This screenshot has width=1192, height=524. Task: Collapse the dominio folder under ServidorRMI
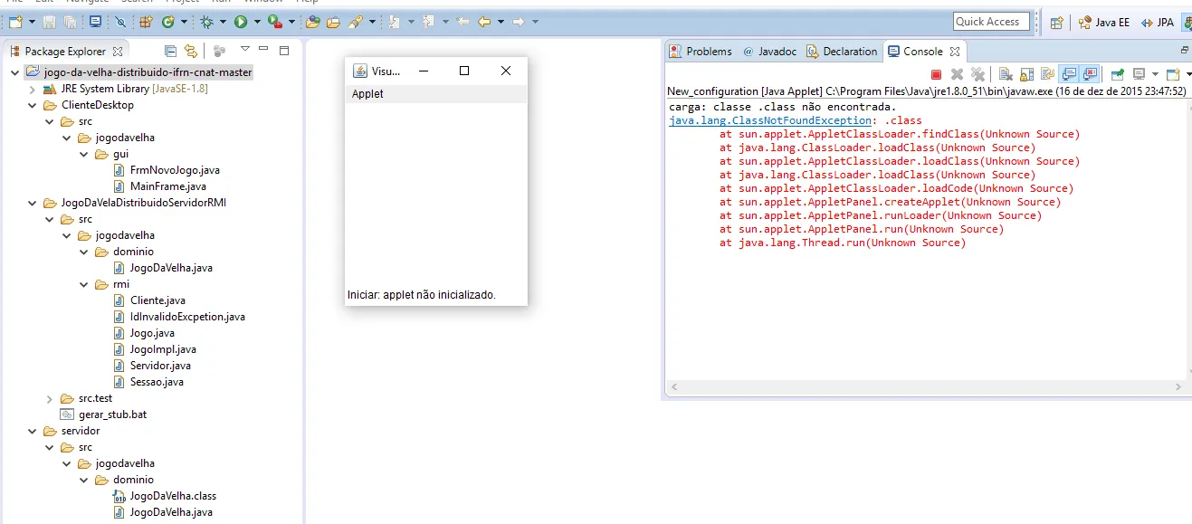83,252
